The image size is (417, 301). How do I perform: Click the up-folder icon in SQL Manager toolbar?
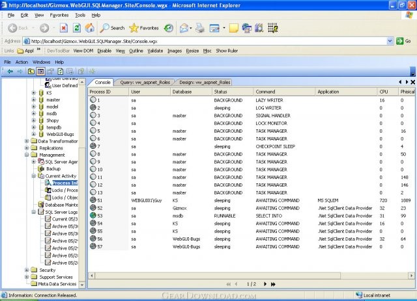(x=31, y=71)
